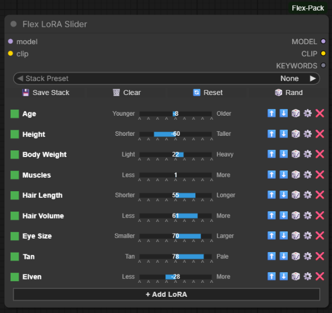The width and height of the screenshot is (332, 313).
Task: Open Eye Size gear settings
Action: click(308, 236)
